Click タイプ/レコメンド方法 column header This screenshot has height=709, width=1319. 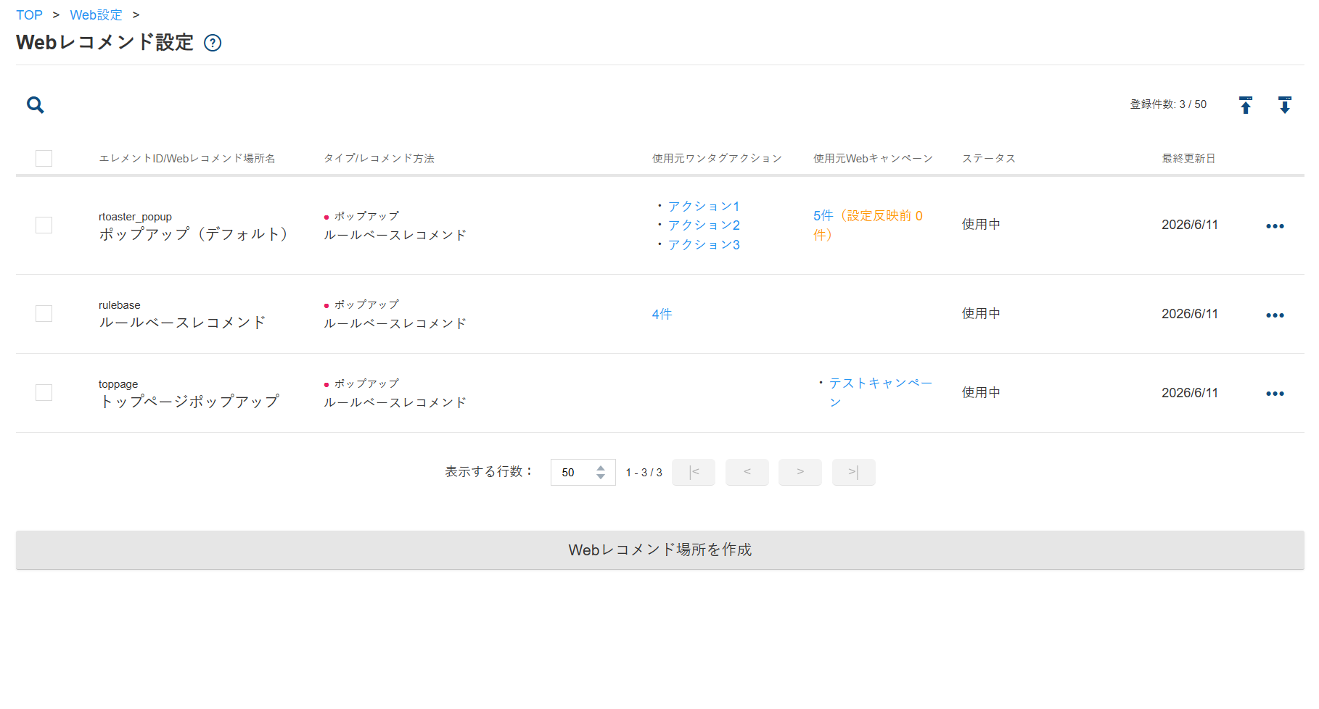[379, 158]
